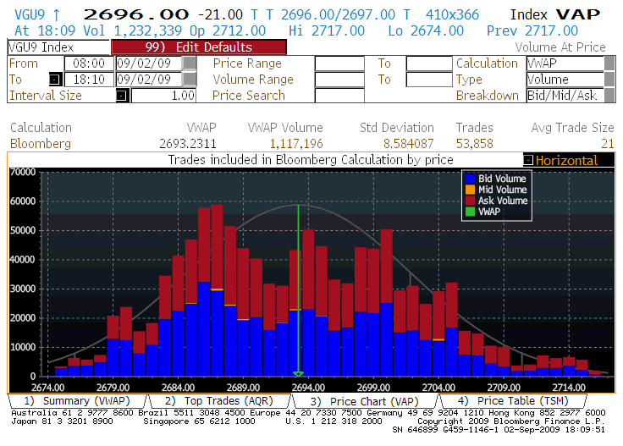Click the green VWAP marker arrow on axis
Screen dimensions: 623x446
299,374
